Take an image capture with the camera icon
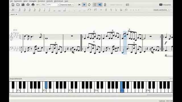This screenshot has width=182, height=102. (x=127, y=5)
